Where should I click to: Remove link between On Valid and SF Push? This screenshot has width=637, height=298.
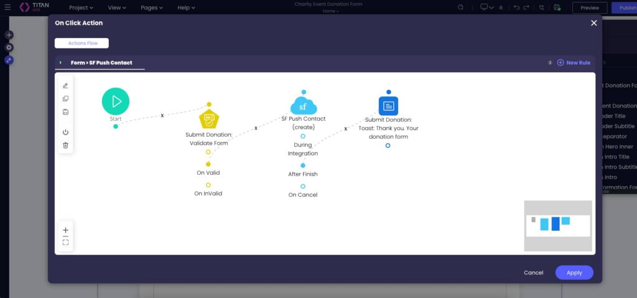pyautogui.click(x=256, y=128)
